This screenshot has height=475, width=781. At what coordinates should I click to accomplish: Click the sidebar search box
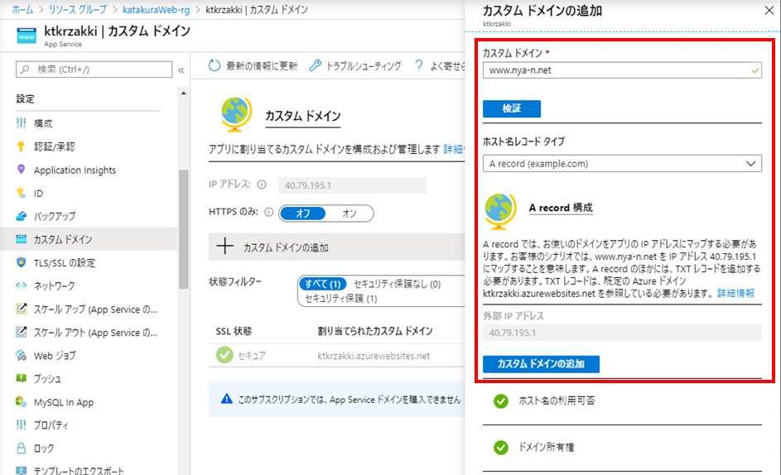pos(94,70)
